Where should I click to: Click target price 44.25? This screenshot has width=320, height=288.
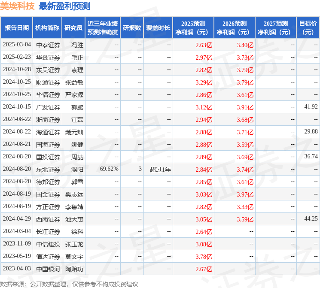pos(311,218)
